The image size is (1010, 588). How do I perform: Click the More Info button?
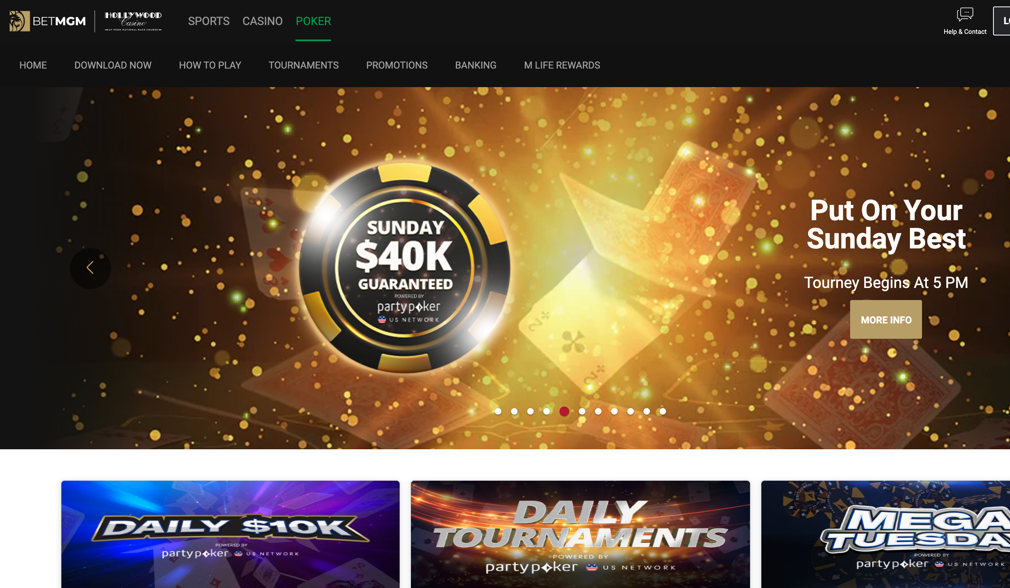click(x=886, y=319)
